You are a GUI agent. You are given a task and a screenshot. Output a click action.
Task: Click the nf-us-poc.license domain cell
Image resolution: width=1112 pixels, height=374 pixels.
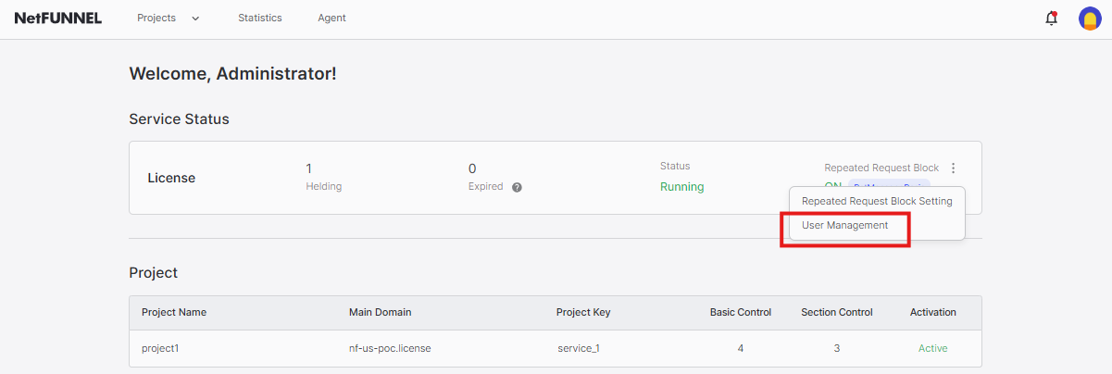click(390, 348)
